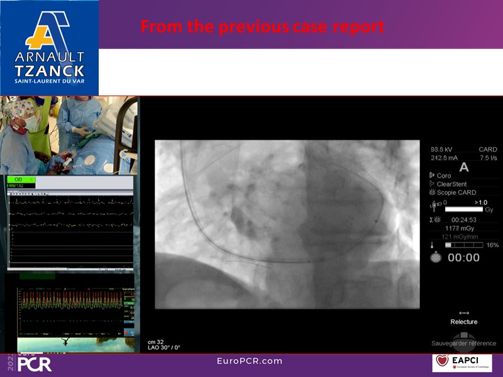Click the Relecture button label

[464, 322]
